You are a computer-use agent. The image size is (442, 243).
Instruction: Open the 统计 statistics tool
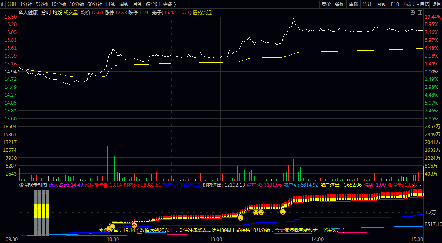(367, 4)
